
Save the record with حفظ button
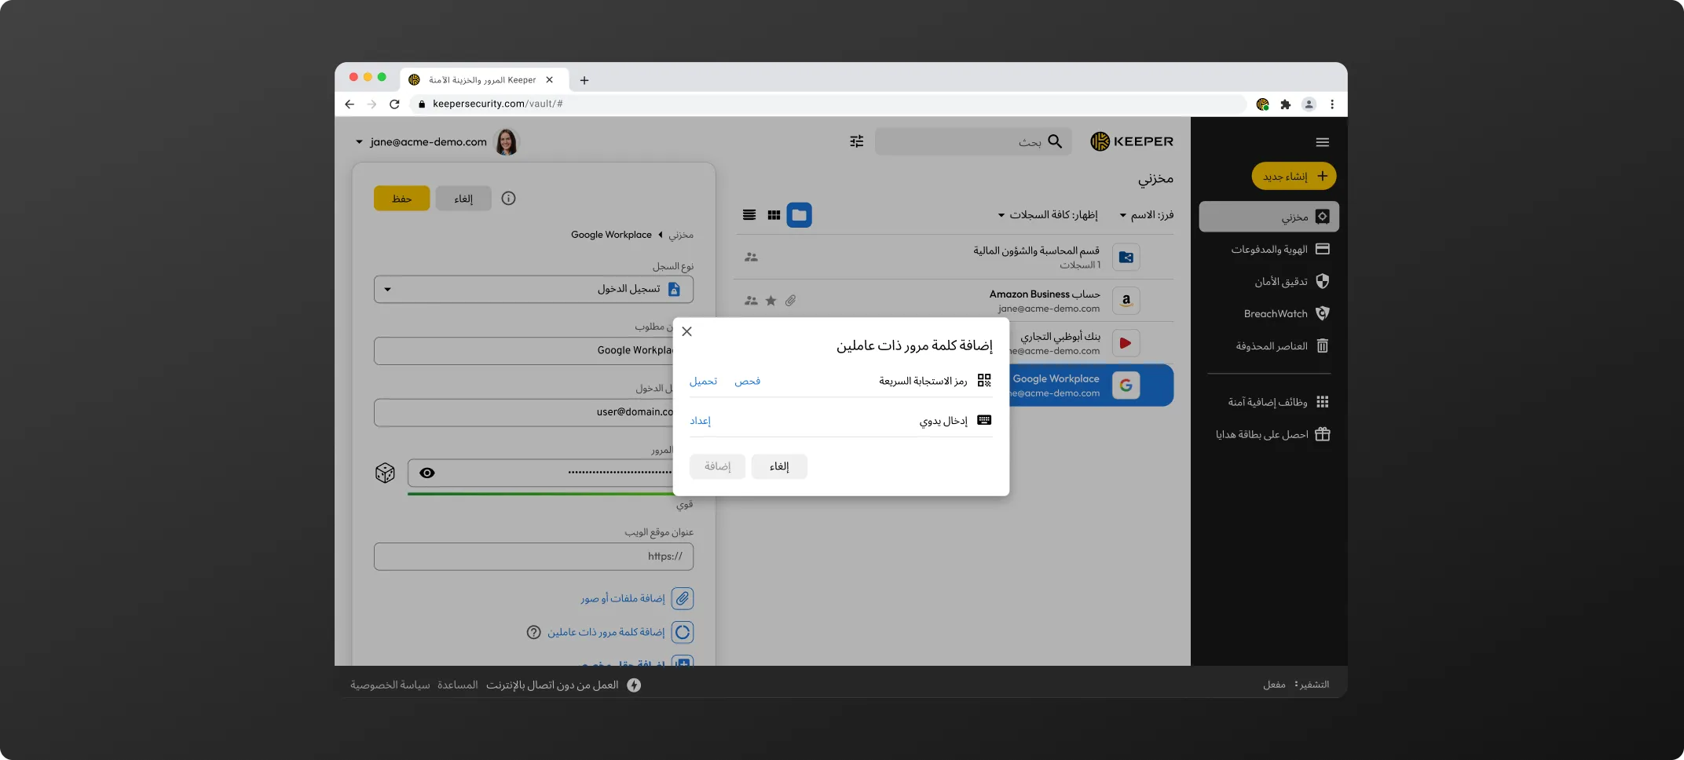(x=401, y=199)
